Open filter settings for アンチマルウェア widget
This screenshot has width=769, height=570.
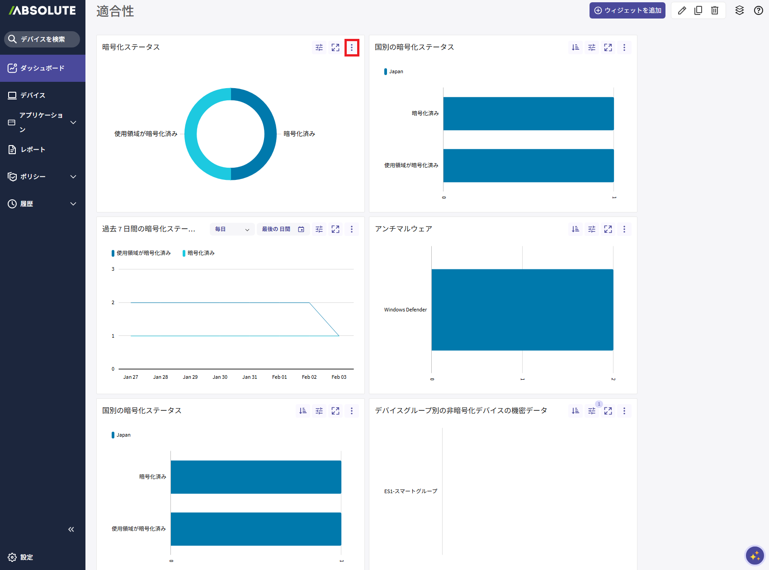[592, 229]
